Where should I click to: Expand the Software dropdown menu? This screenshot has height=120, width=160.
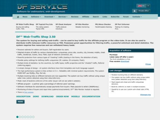click(36, 17)
